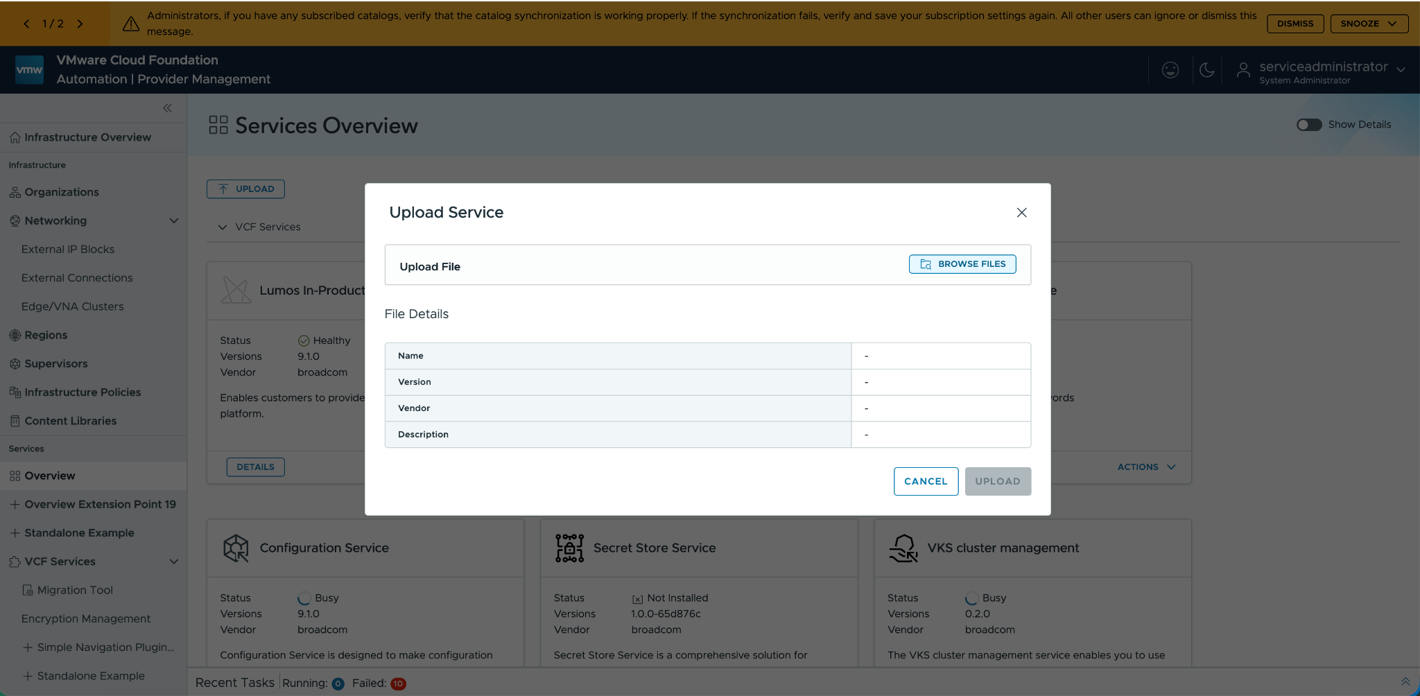Viewport: 1420px width, 696px height.
Task: Go to previous notification message
Action: pyautogui.click(x=26, y=24)
